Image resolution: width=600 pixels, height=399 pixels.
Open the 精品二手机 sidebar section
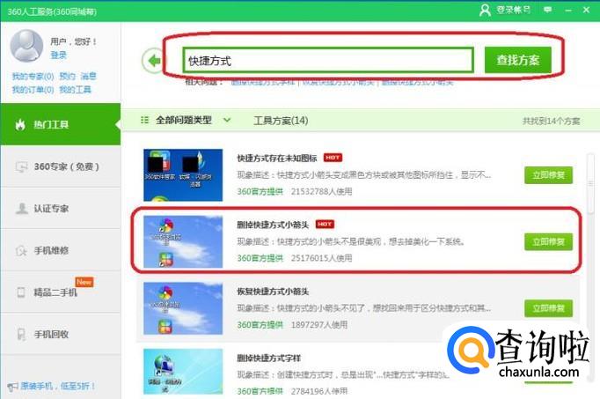pyautogui.click(x=61, y=292)
